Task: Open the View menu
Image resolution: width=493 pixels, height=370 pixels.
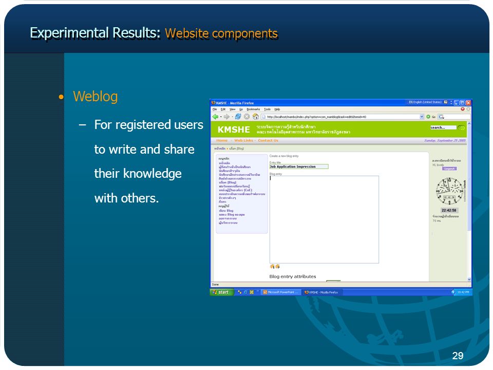Action: (x=232, y=109)
